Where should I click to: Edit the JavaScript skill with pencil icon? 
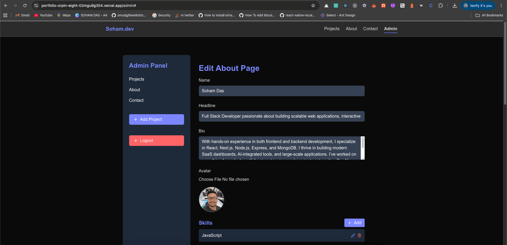pyautogui.click(x=353, y=235)
